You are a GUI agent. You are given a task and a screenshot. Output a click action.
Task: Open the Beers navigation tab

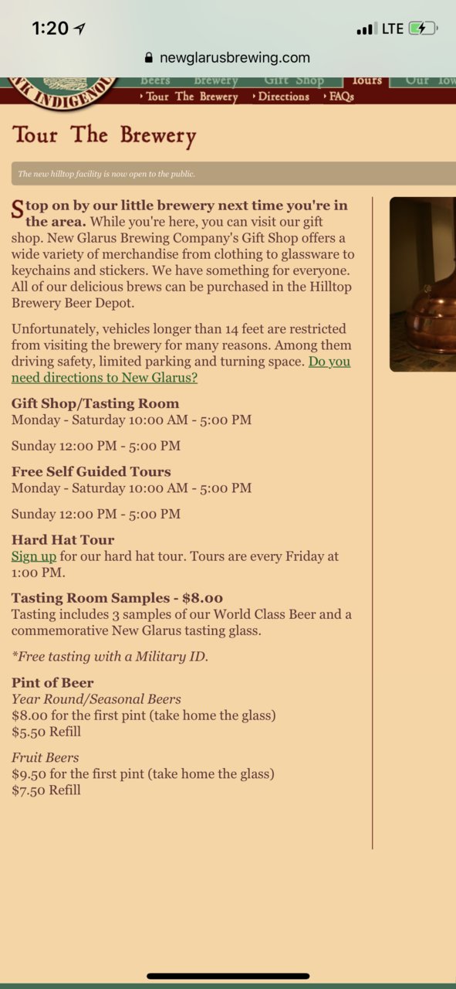click(x=156, y=81)
